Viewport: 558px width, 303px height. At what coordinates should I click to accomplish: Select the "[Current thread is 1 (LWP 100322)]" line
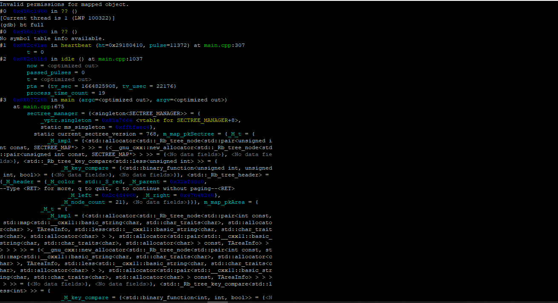pyautogui.click(x=58, y=18)
